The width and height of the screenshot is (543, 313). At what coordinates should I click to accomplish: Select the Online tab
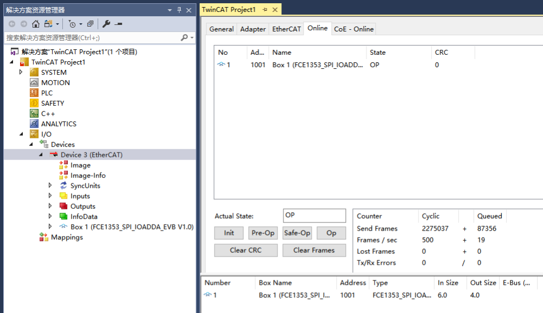click(318, 28)
